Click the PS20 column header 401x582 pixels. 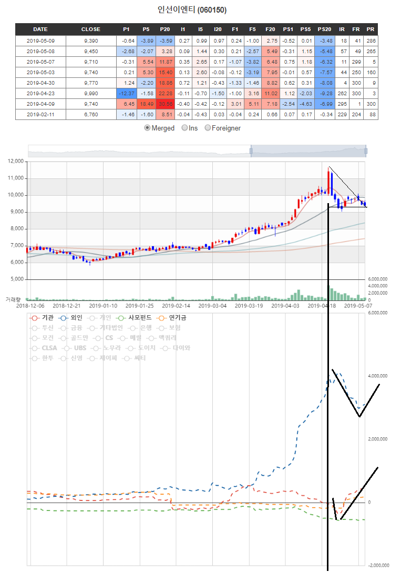click(324, 29)
